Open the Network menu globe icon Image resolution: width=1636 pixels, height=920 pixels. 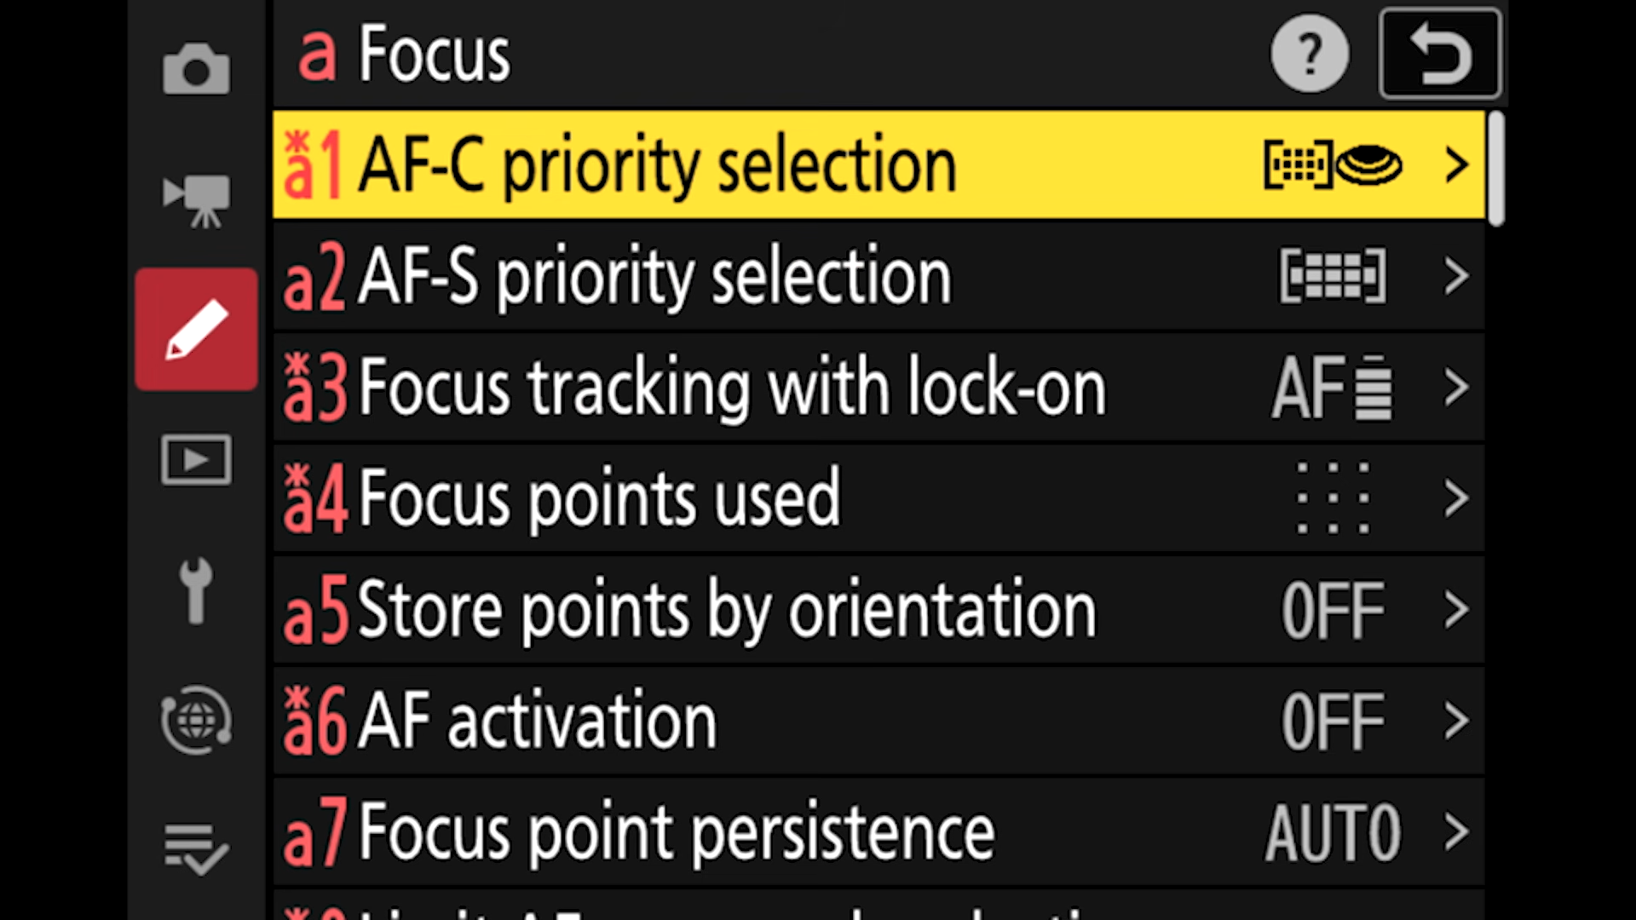(x=196, y=721)
